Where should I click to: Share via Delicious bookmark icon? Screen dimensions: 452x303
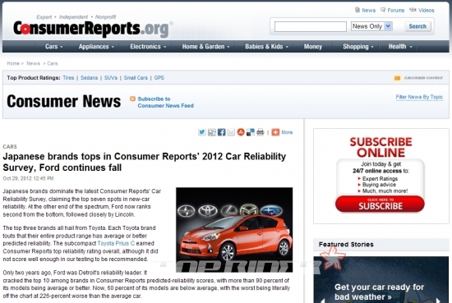click(x=251, y=132)
